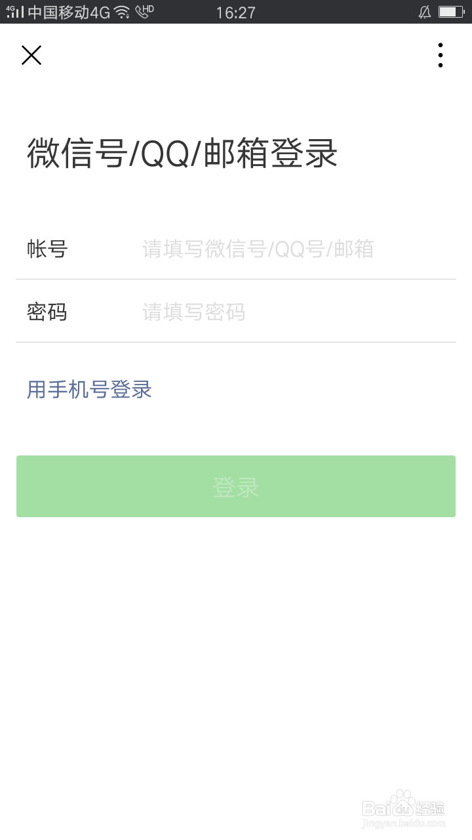472x840 pixels.
Task: Open 用手机号登录 to log in by phone
Action: [88, 389]
